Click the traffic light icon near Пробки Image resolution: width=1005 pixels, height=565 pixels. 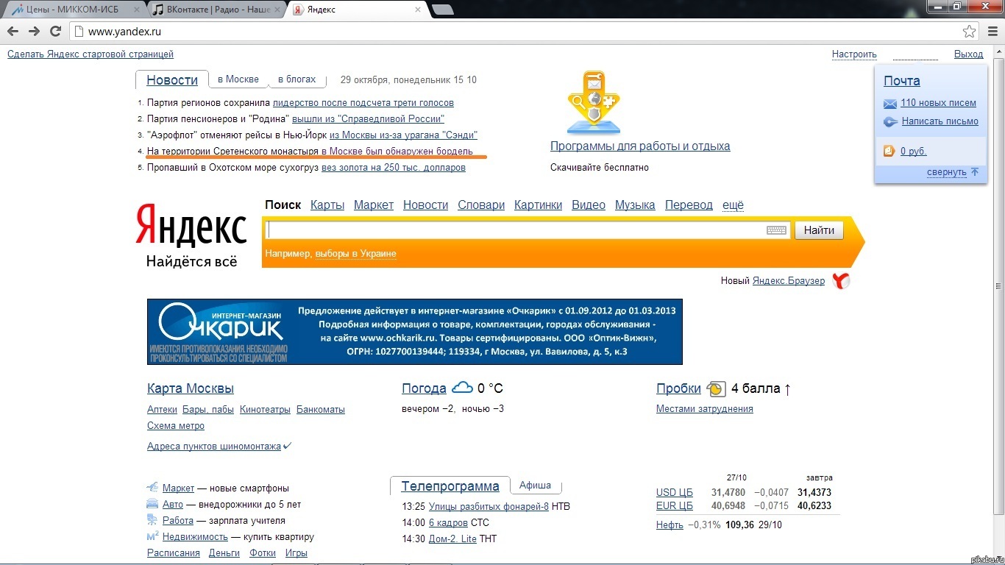coord(716,388)
